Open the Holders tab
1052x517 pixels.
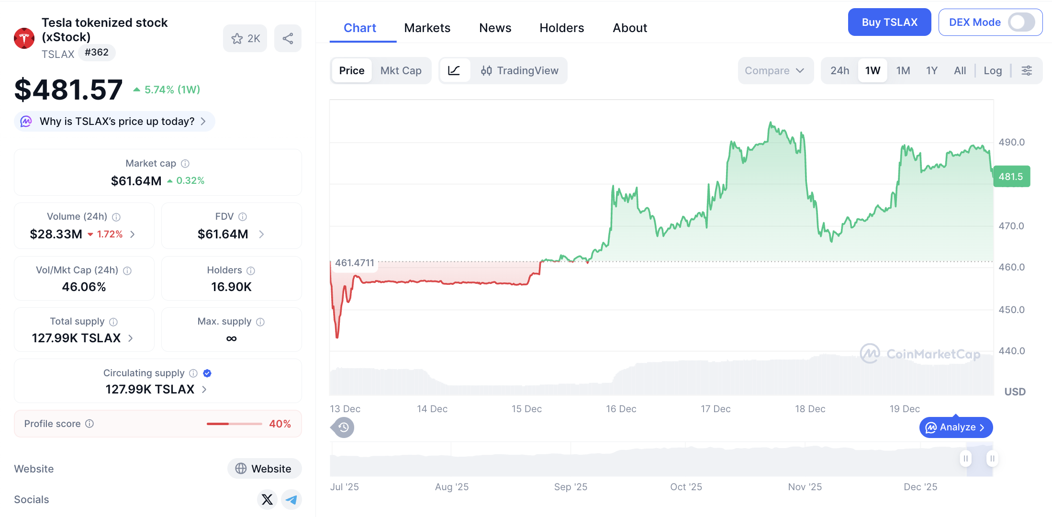point(561,28)
